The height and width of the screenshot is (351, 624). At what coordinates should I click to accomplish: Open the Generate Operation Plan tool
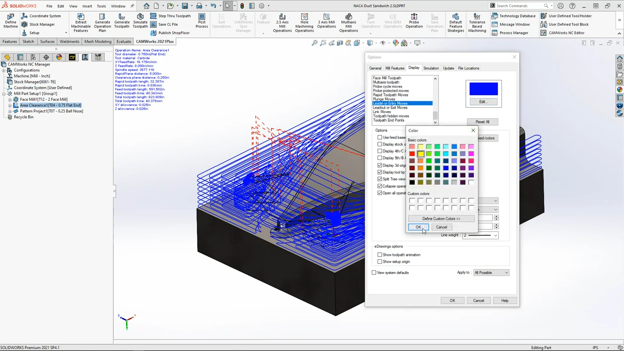click(102, 22)
